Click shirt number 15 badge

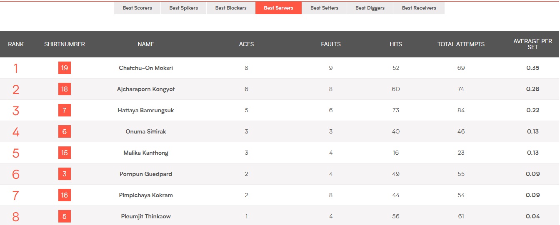click(65, 153)
